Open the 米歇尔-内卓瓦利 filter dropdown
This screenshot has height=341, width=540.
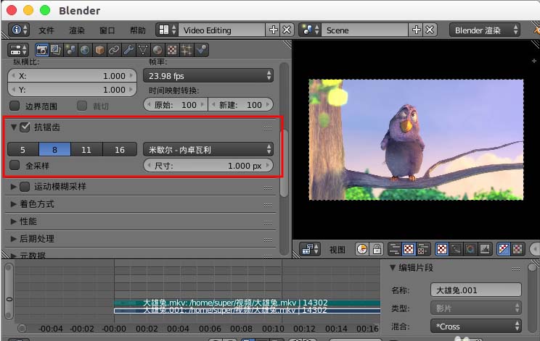(x=208, y=150)
